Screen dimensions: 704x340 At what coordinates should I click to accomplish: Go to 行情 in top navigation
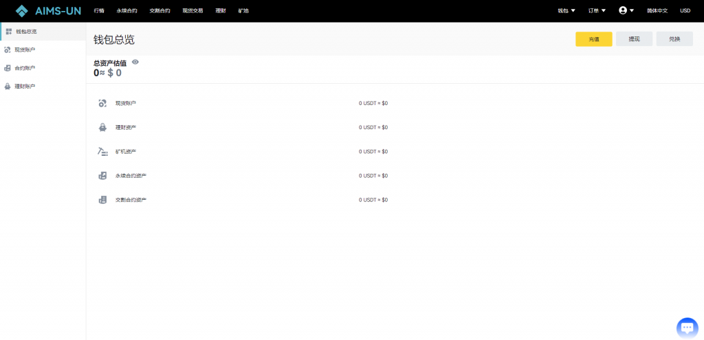click(x=99, y=11)
